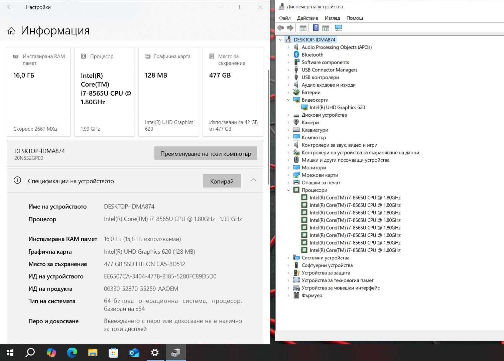Click the Инсталирана RAM памет card
Image resolution: width=504 pixels, height=361 pixels.
[39, 92]
